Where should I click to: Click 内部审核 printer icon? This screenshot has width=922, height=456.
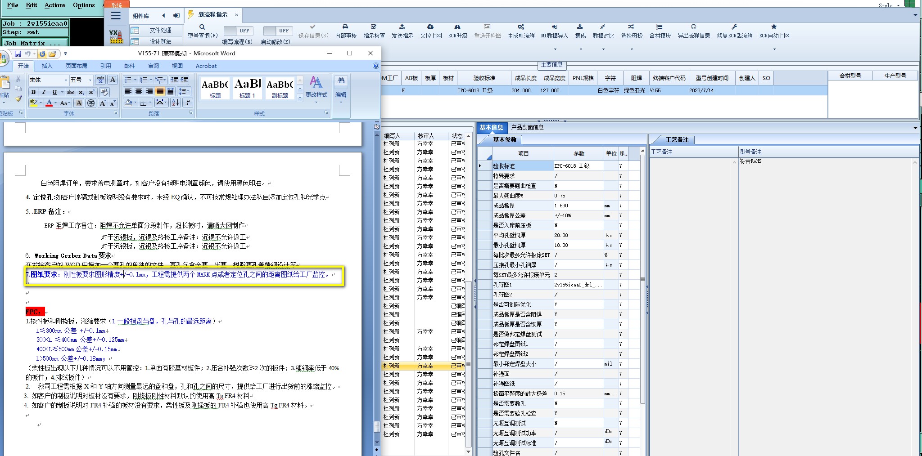click(345, 27)
